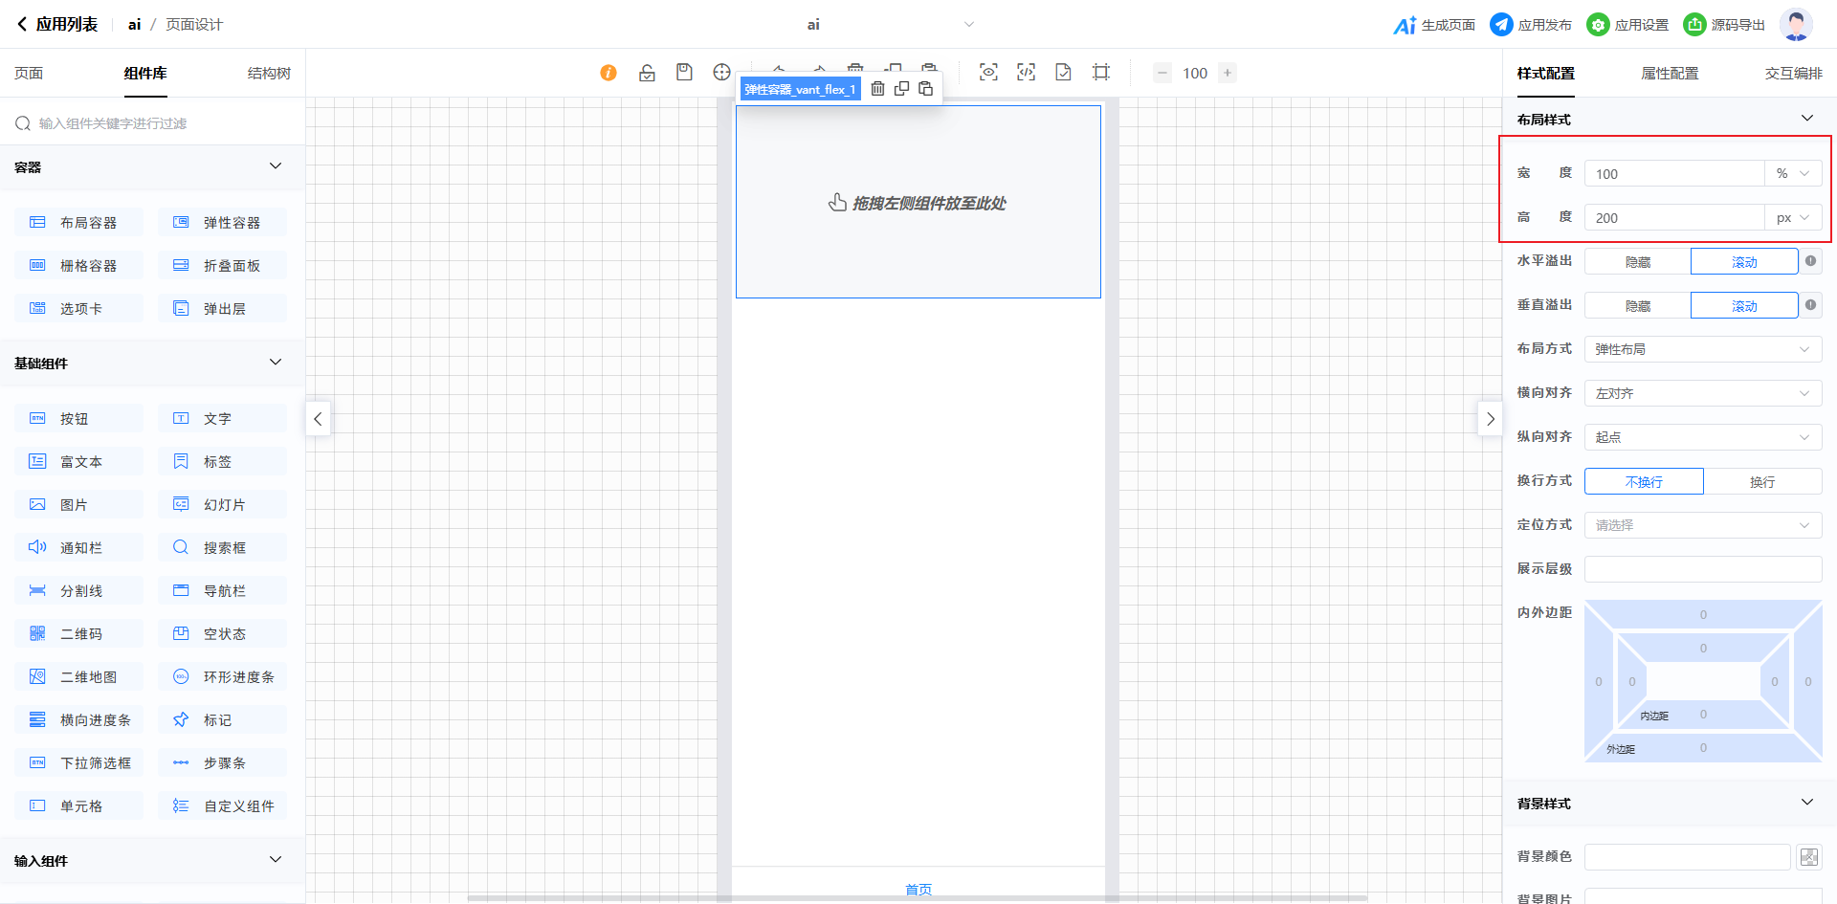Click the code view icon in toolbar
The width and height of the screenshot is (1837, 904).
tap(1026, 73)
